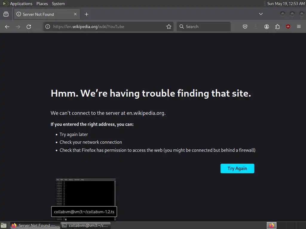Open Firefox account menu
This screenshot has width=306, height=229.
[267, 27]
